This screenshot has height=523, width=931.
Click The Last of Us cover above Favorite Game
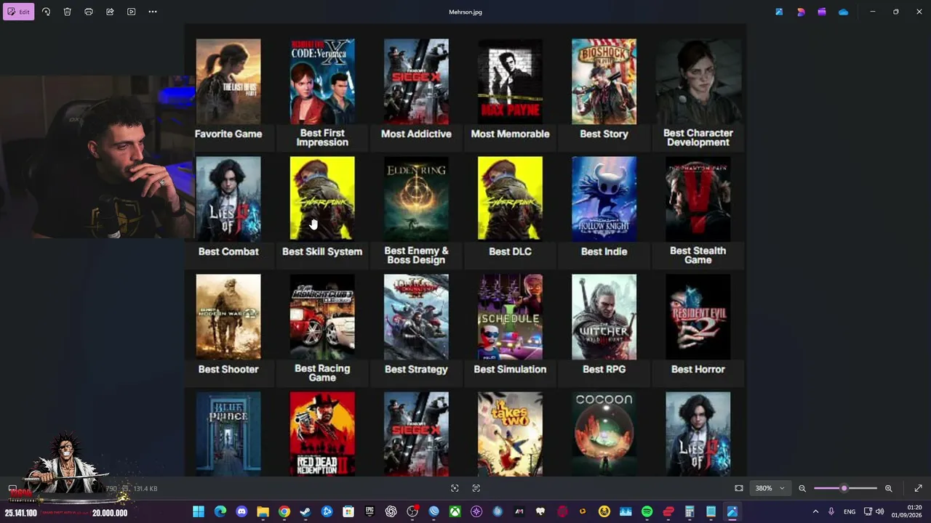[228, 81]
